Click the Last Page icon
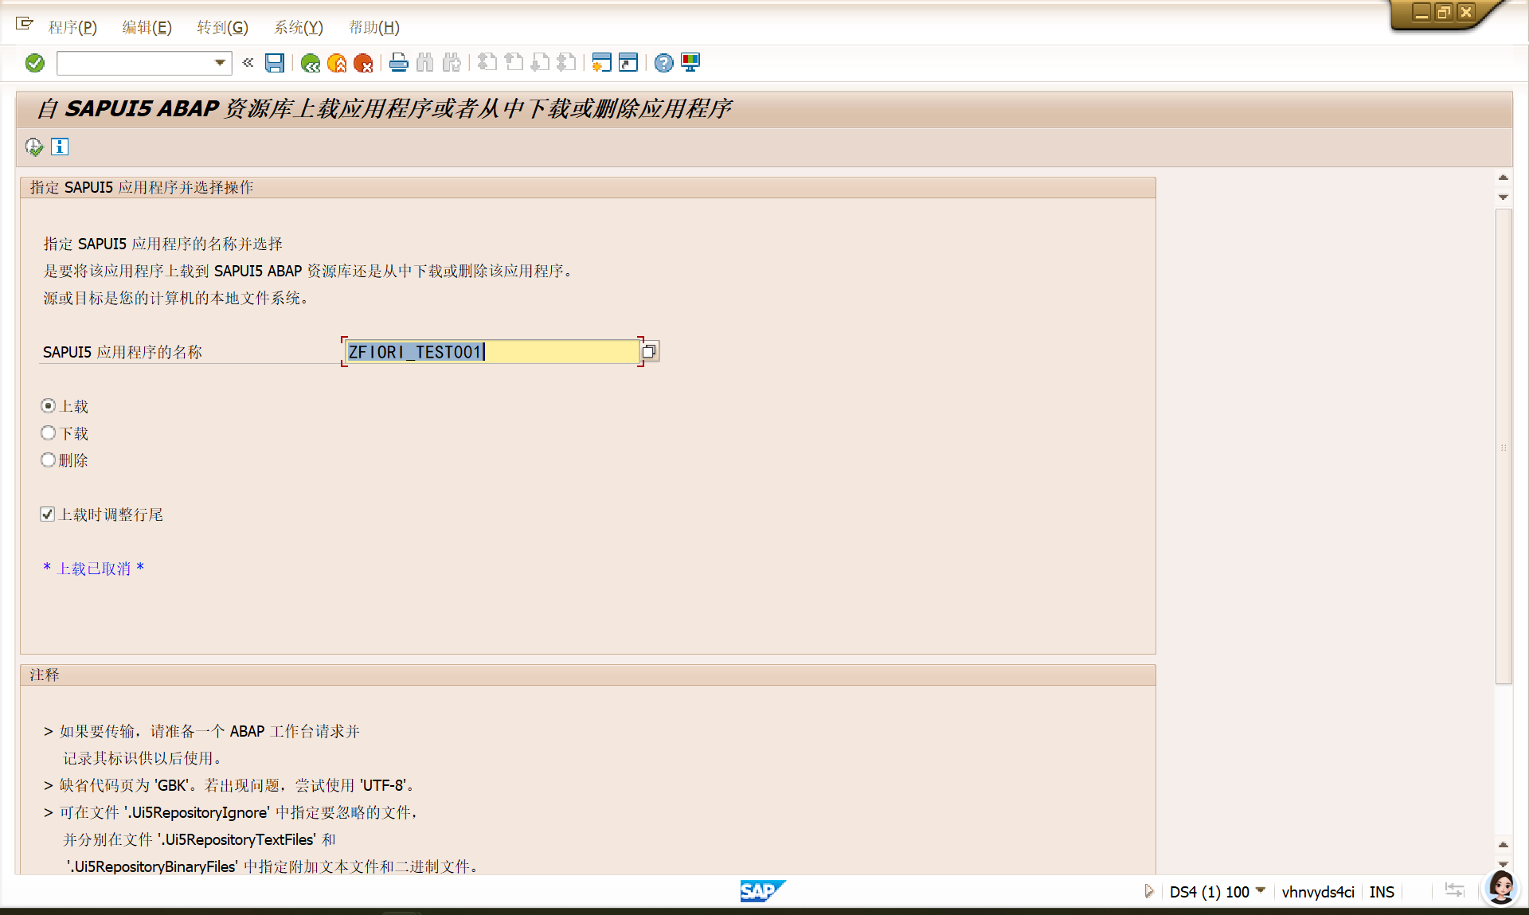1529x915 pixels. (566, 63)
